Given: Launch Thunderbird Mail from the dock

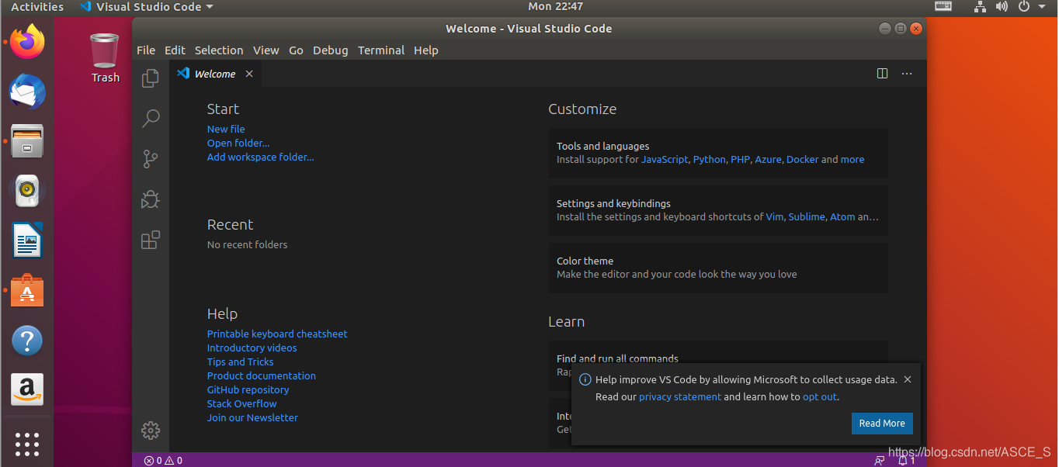Looking at the screenshot, I should (27, 92).
